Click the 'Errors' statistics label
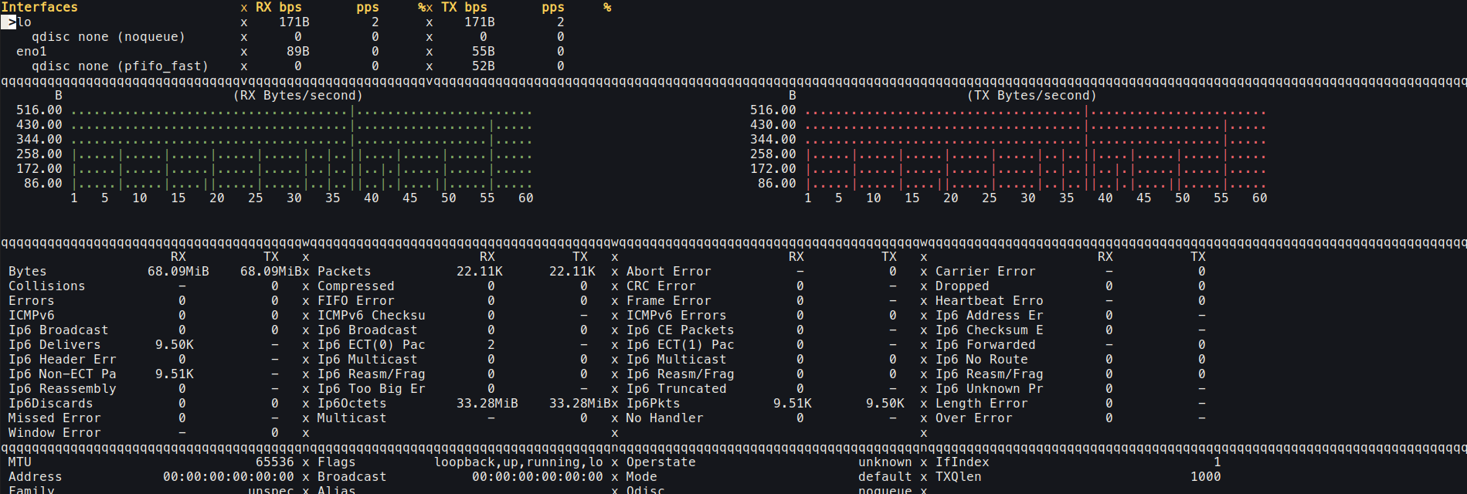 point(32,301)
